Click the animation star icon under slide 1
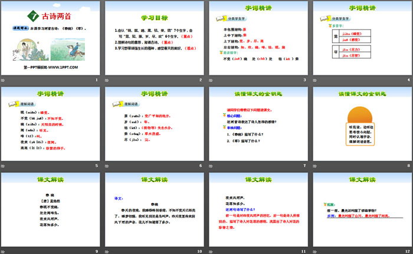413x254 pixels. (4, 80)
